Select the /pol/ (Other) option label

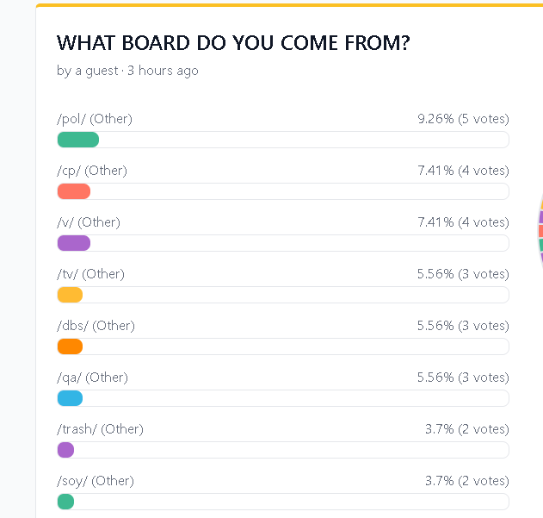pos(95,119)
